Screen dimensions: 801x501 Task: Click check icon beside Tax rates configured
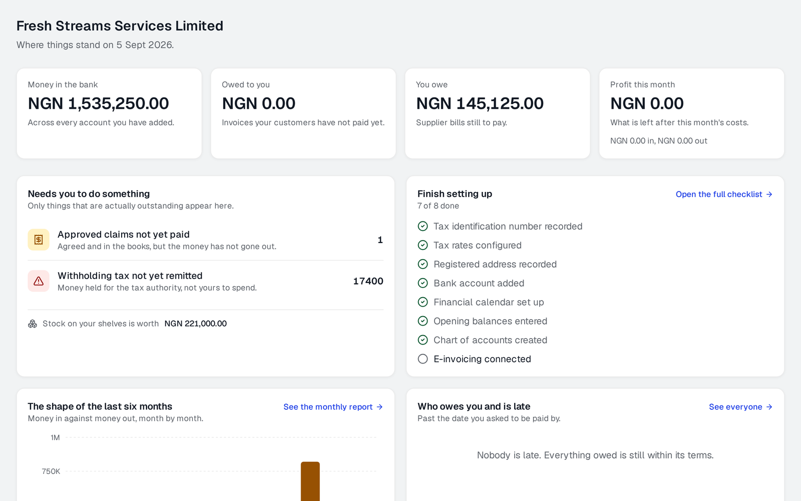(x=423, y=245)
